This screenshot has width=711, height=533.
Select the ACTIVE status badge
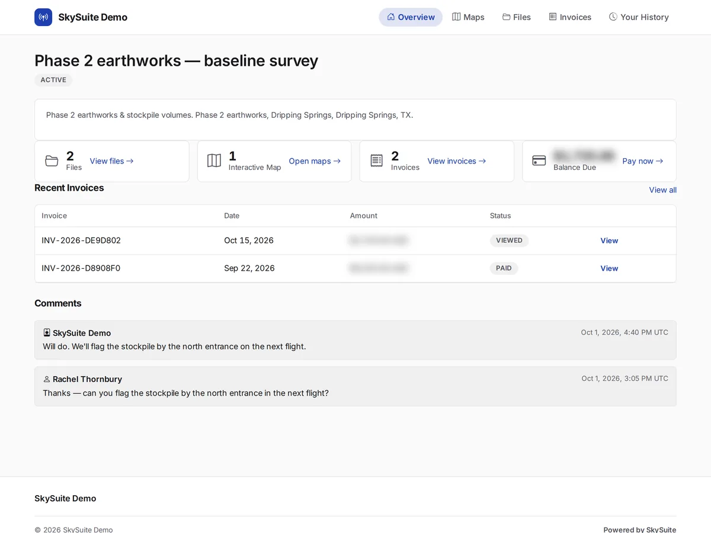point(53,80)
